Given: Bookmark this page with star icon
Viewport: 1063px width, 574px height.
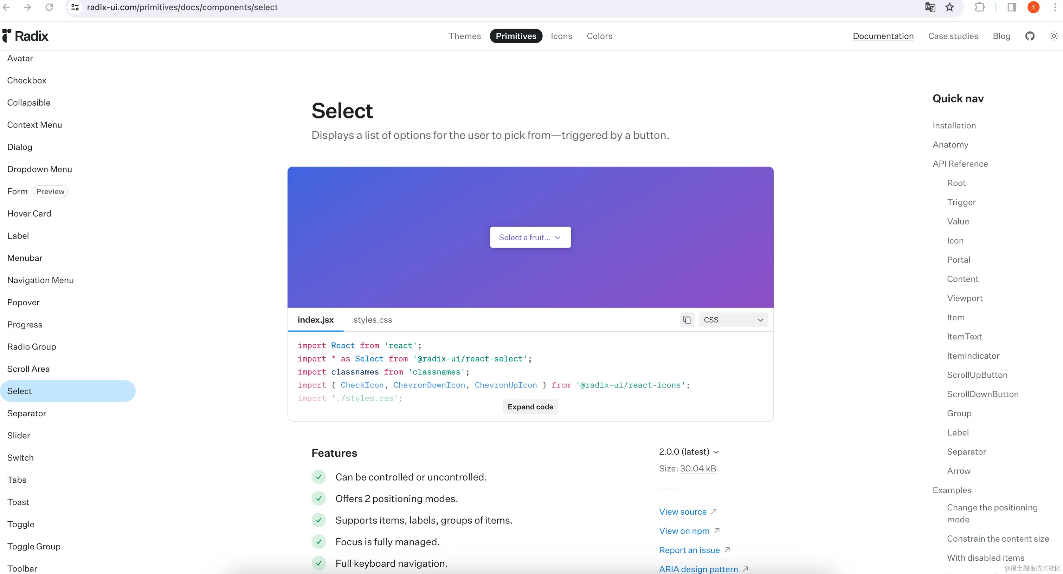Looking at the screenshot, I should [x=950, y=7].
